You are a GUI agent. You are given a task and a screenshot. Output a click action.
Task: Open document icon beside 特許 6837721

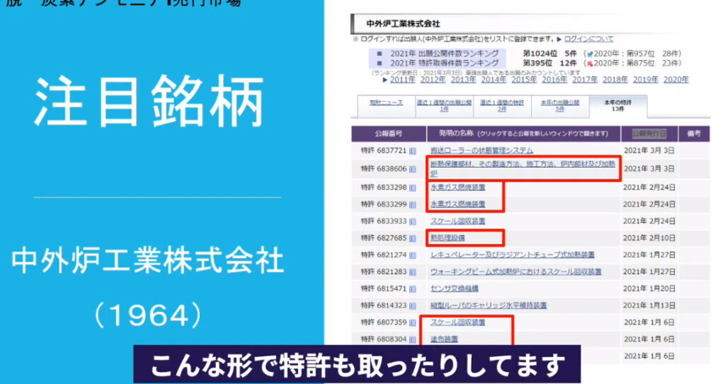(413, 151)
